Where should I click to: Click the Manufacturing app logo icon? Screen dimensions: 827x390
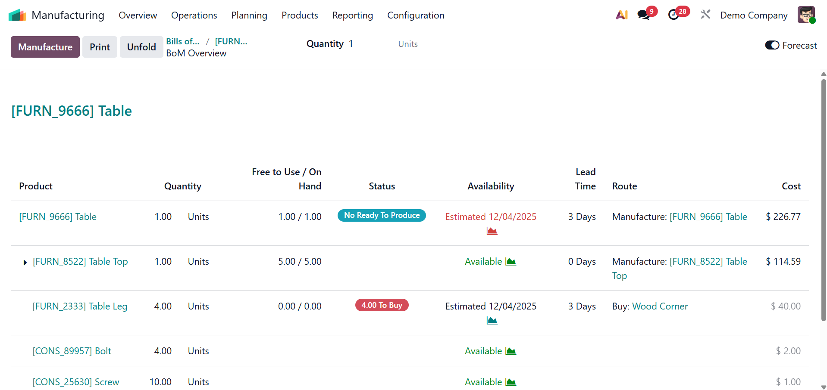18,15
